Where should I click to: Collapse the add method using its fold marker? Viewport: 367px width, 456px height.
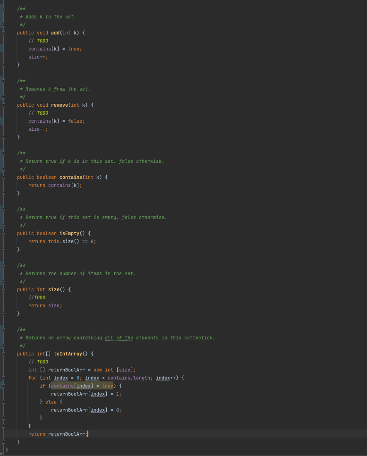point(3,33)
